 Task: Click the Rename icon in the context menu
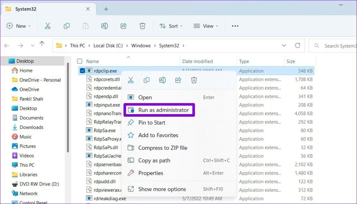pos(162,80)
